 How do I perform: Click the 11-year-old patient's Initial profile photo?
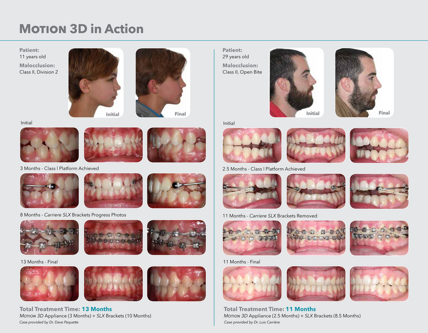tap(96, 83)
